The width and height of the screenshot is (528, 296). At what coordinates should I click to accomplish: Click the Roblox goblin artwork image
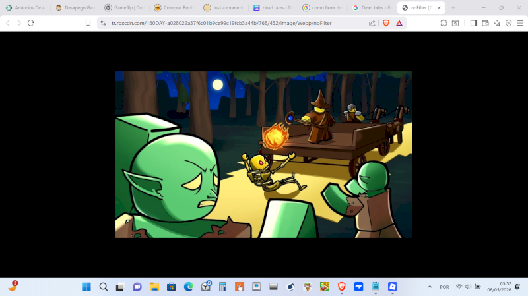tap(263, 154)
